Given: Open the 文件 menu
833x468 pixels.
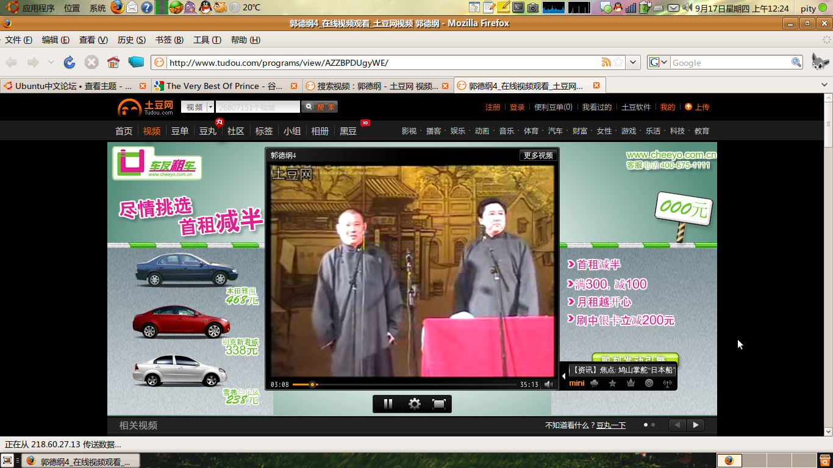Looking at the screenshot, I should pos(18,40).
